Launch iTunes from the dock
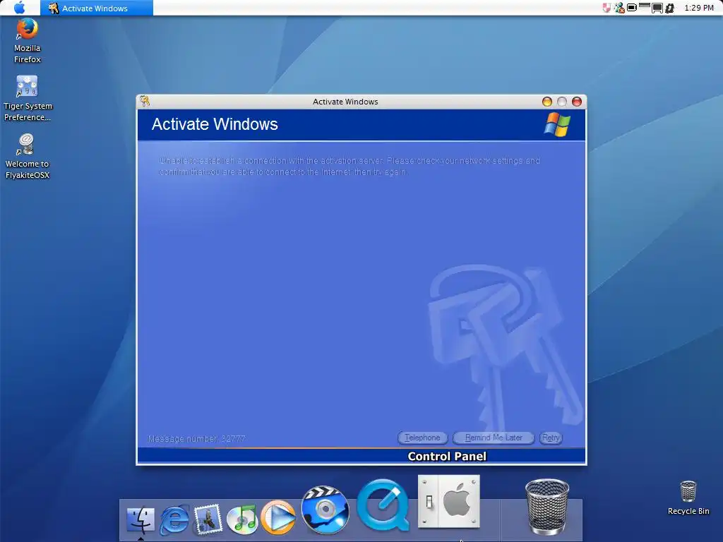 243,519
